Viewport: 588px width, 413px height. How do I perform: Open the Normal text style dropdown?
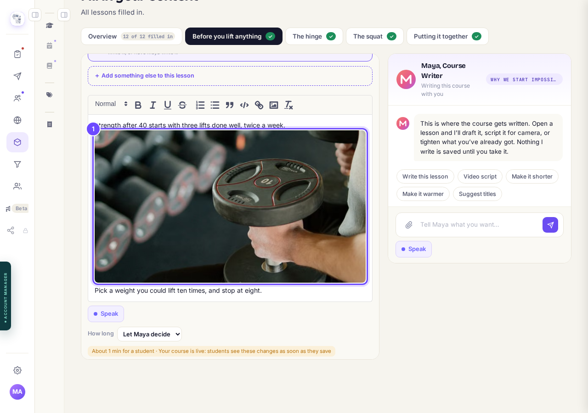[112, 104]
